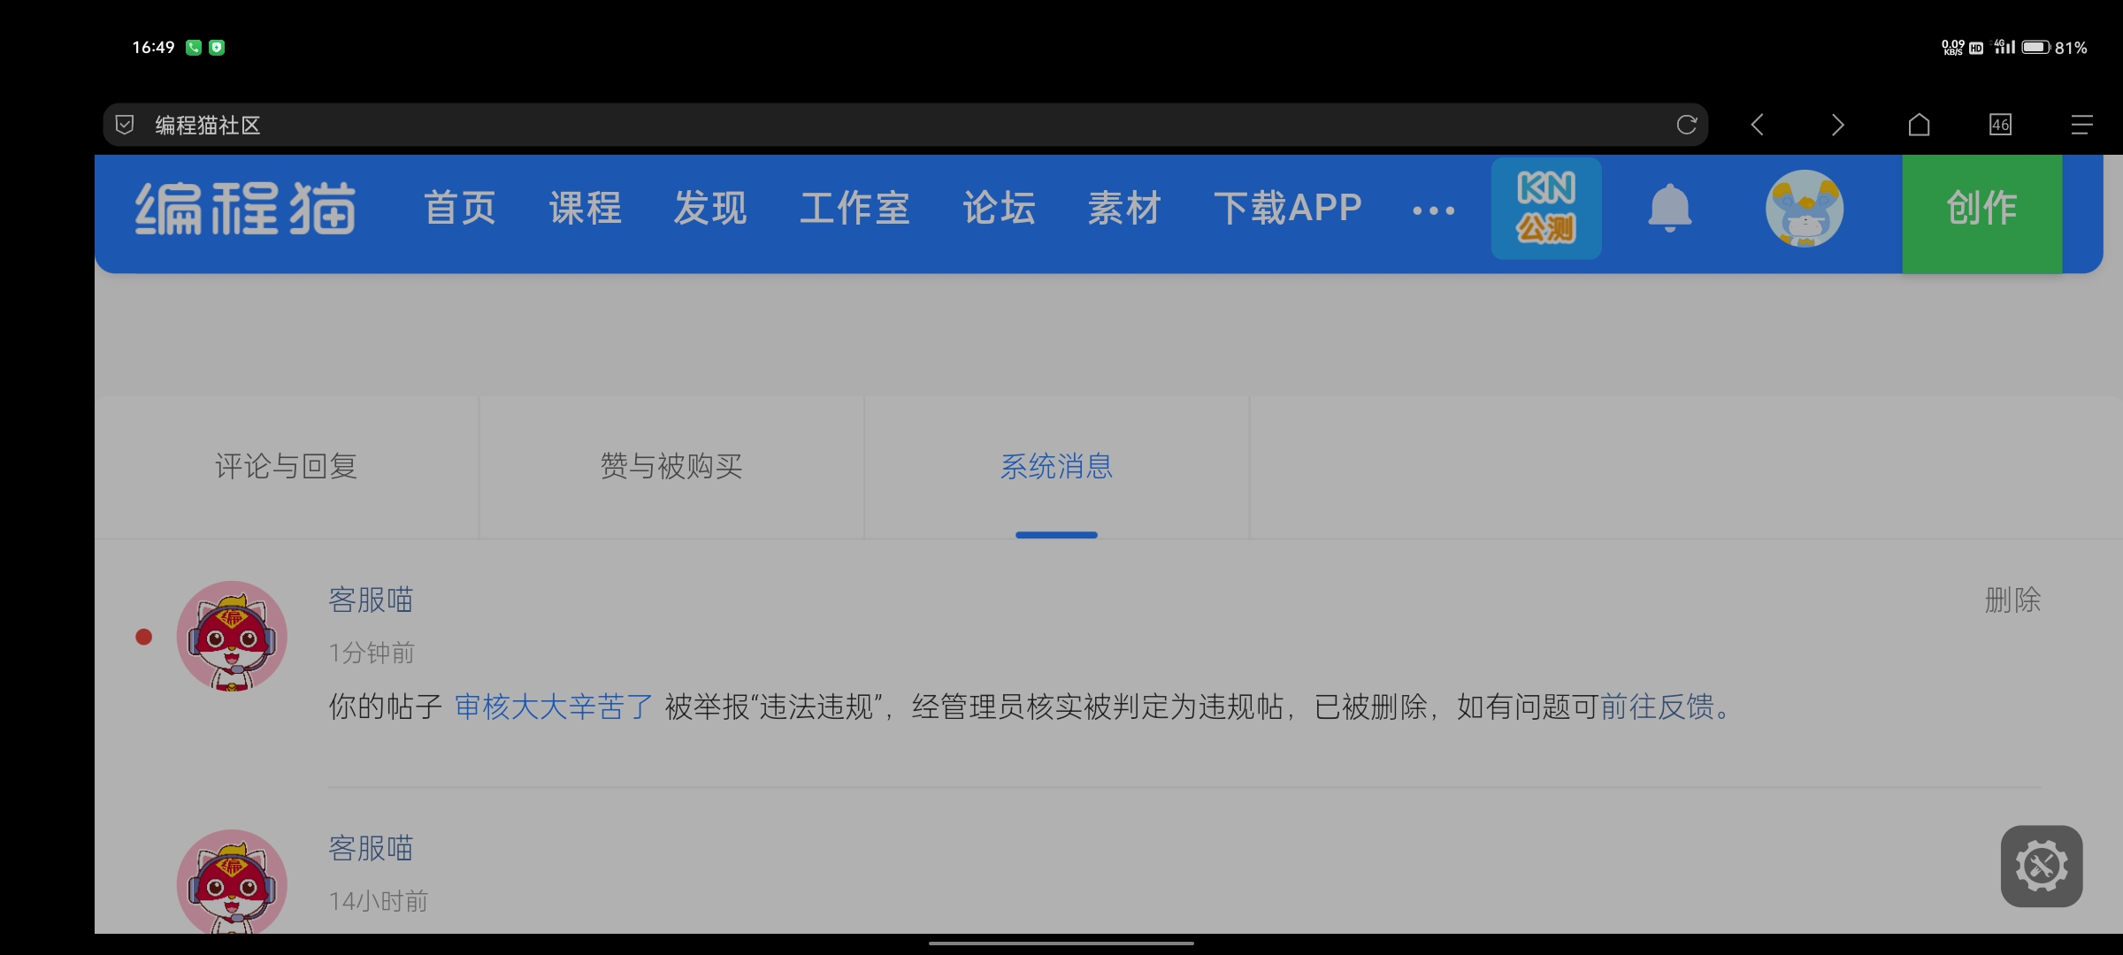
Task: Click the 客服喵 name on 14小时前 message
Action: pyautogui.click(x=371, y=848)
